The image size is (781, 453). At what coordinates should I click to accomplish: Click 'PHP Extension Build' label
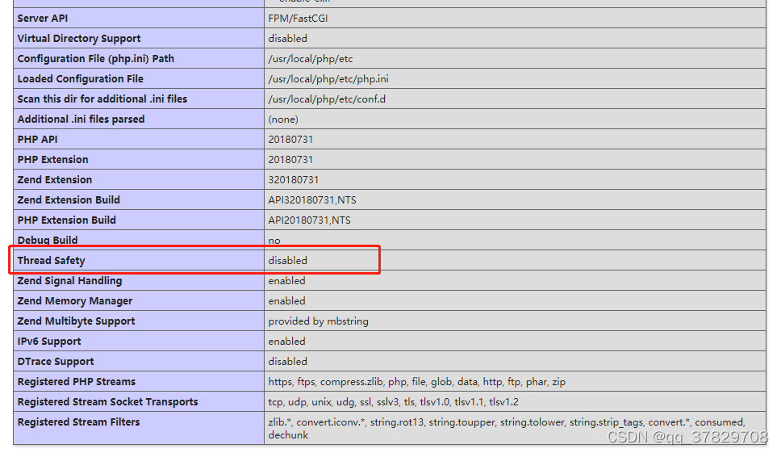[x=67, y=220]
